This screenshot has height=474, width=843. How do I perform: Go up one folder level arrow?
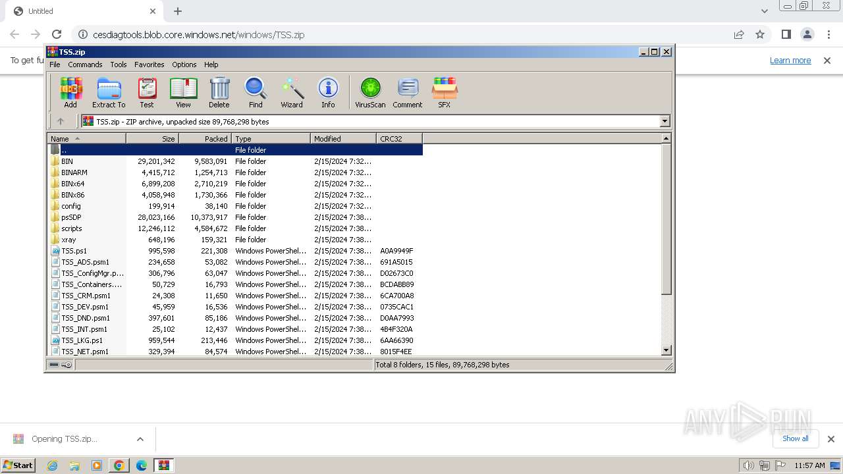point(61,121)
